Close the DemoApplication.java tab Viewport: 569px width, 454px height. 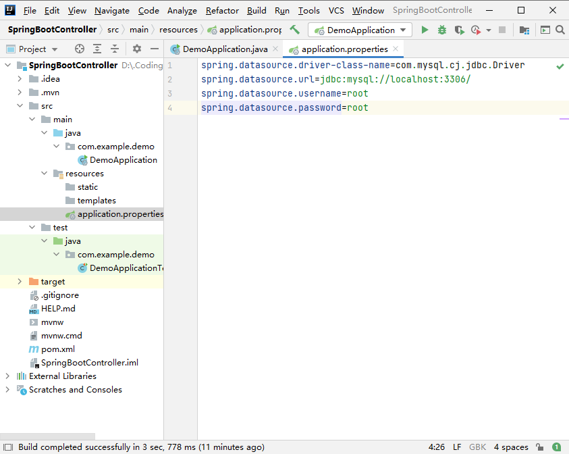(x=275, y=49)
